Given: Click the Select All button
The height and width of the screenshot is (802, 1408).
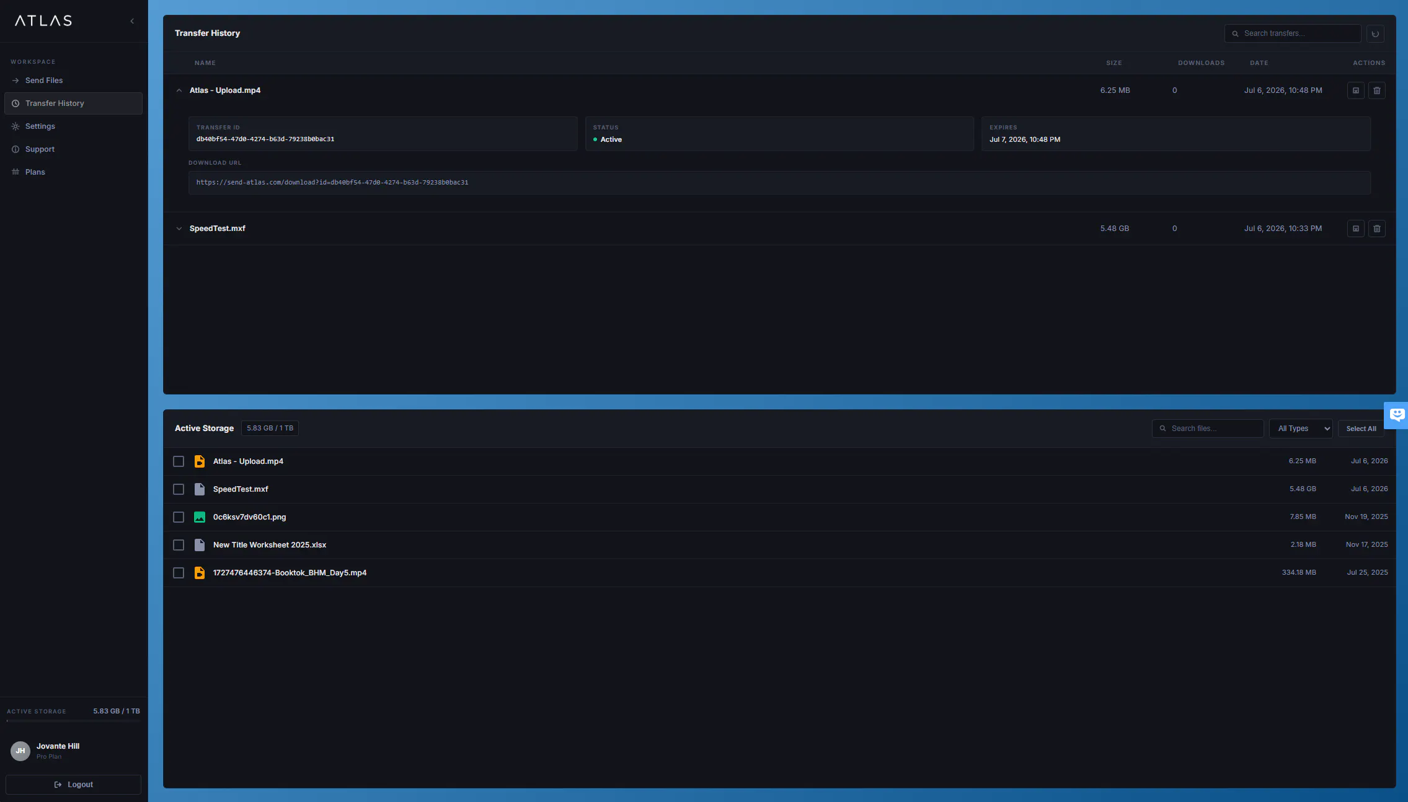Looking at the screenshot, I should (x=1361, y=429).
